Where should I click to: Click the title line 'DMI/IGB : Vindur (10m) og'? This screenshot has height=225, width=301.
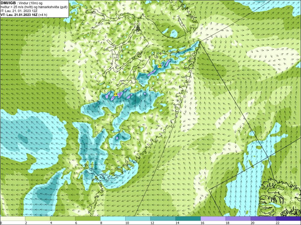22,3
